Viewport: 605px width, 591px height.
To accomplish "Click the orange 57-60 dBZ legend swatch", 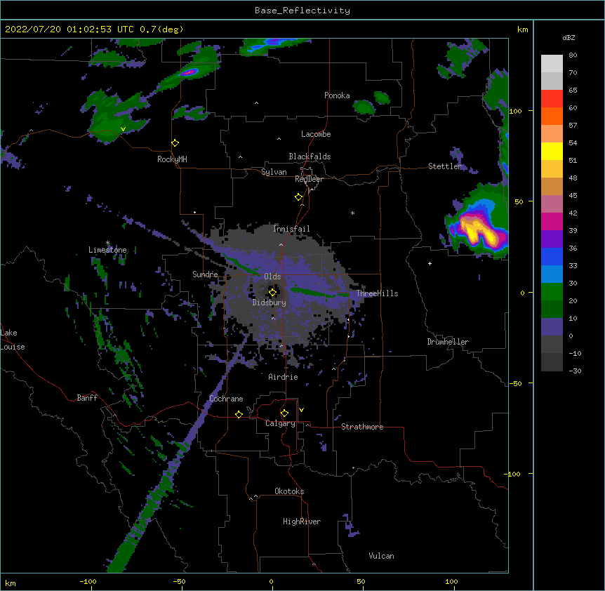I will pos(552,116).
